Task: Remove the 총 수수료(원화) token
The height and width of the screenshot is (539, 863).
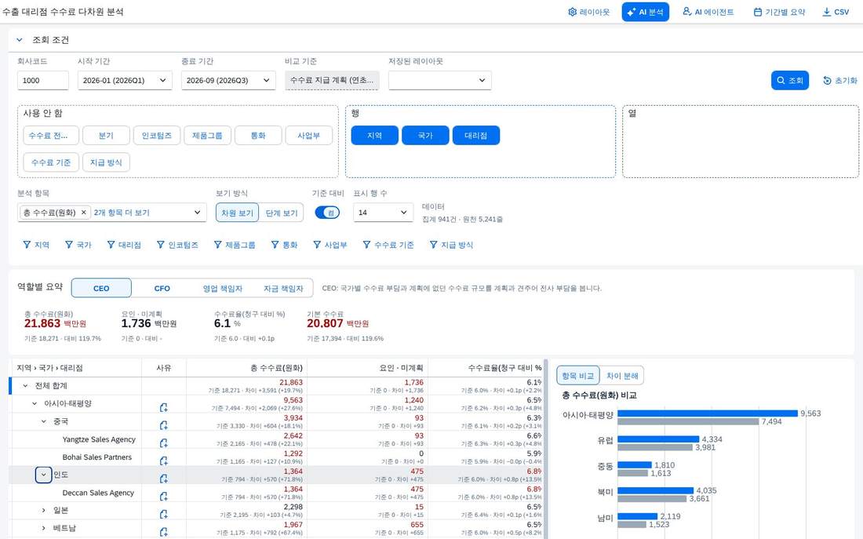Action: pos(84,213)
